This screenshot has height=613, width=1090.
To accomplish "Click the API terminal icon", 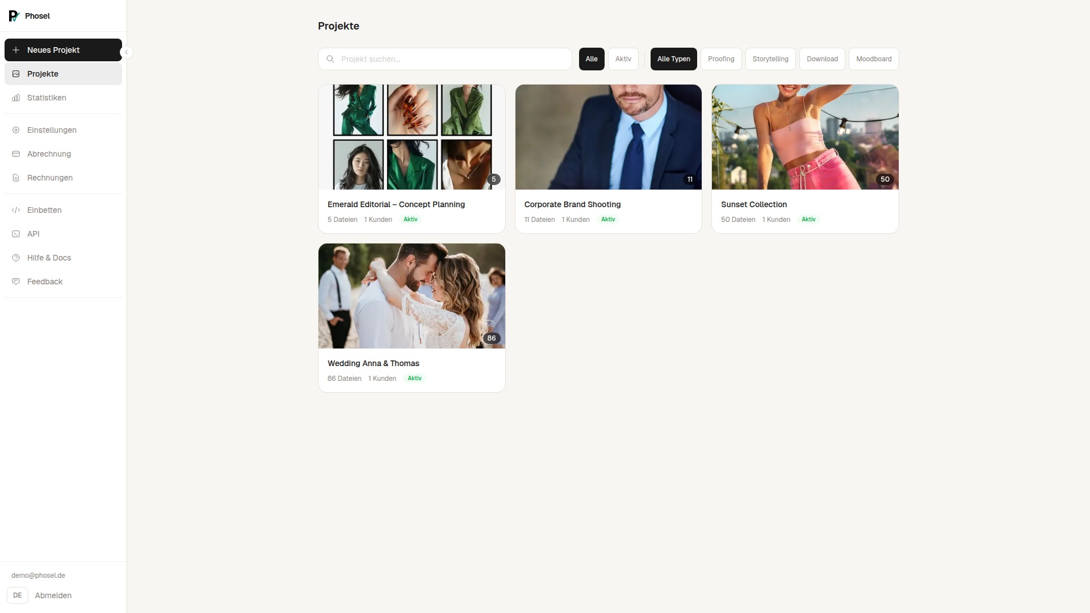I will tap(16, 234).
